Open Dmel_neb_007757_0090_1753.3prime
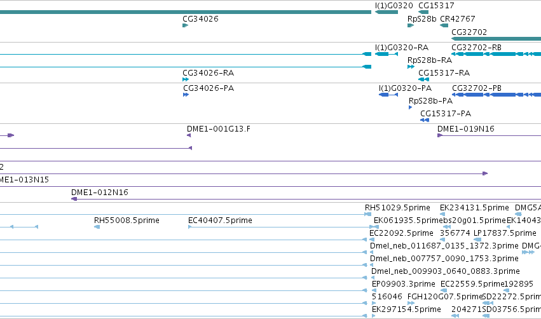 coord(444,258)
